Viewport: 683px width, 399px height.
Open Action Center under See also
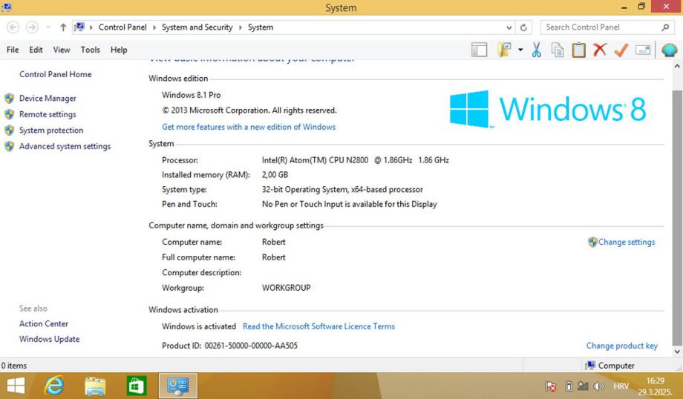(44, 324)
